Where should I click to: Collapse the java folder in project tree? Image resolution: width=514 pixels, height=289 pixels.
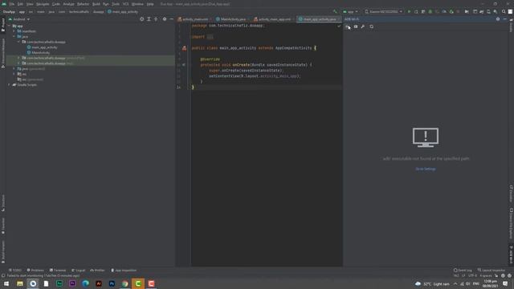coord(14,37)
